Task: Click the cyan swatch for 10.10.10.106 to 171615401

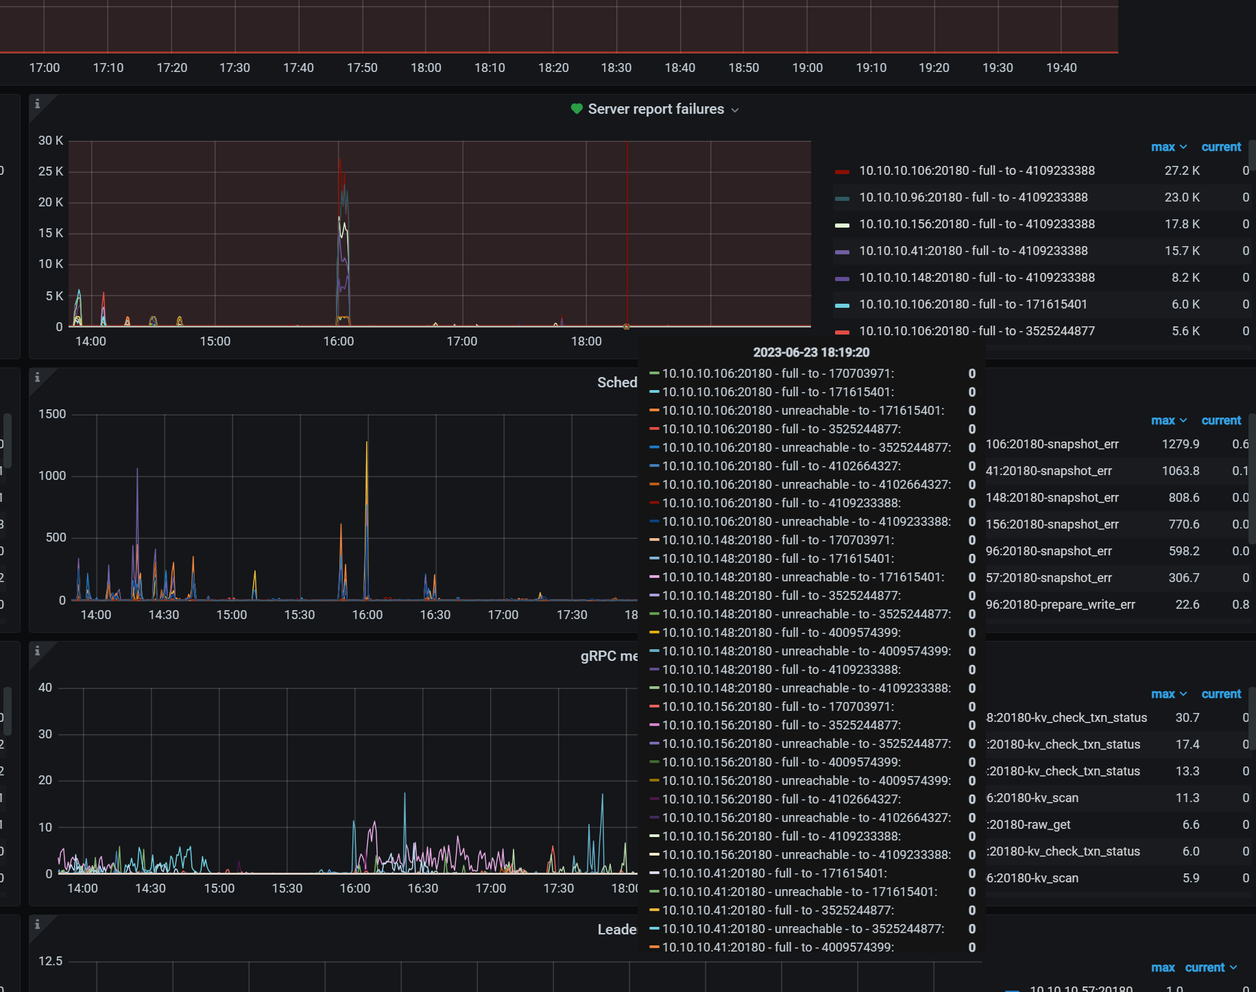Action: click(x=842, y=305)
